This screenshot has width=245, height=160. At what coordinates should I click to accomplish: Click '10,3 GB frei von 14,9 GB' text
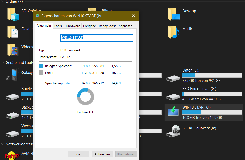tap(202, 118)
